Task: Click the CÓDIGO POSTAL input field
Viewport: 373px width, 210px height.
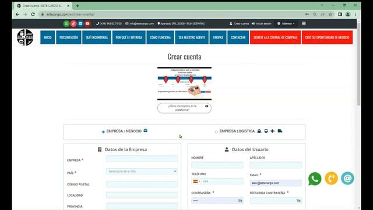Action: tap(142, 184)
